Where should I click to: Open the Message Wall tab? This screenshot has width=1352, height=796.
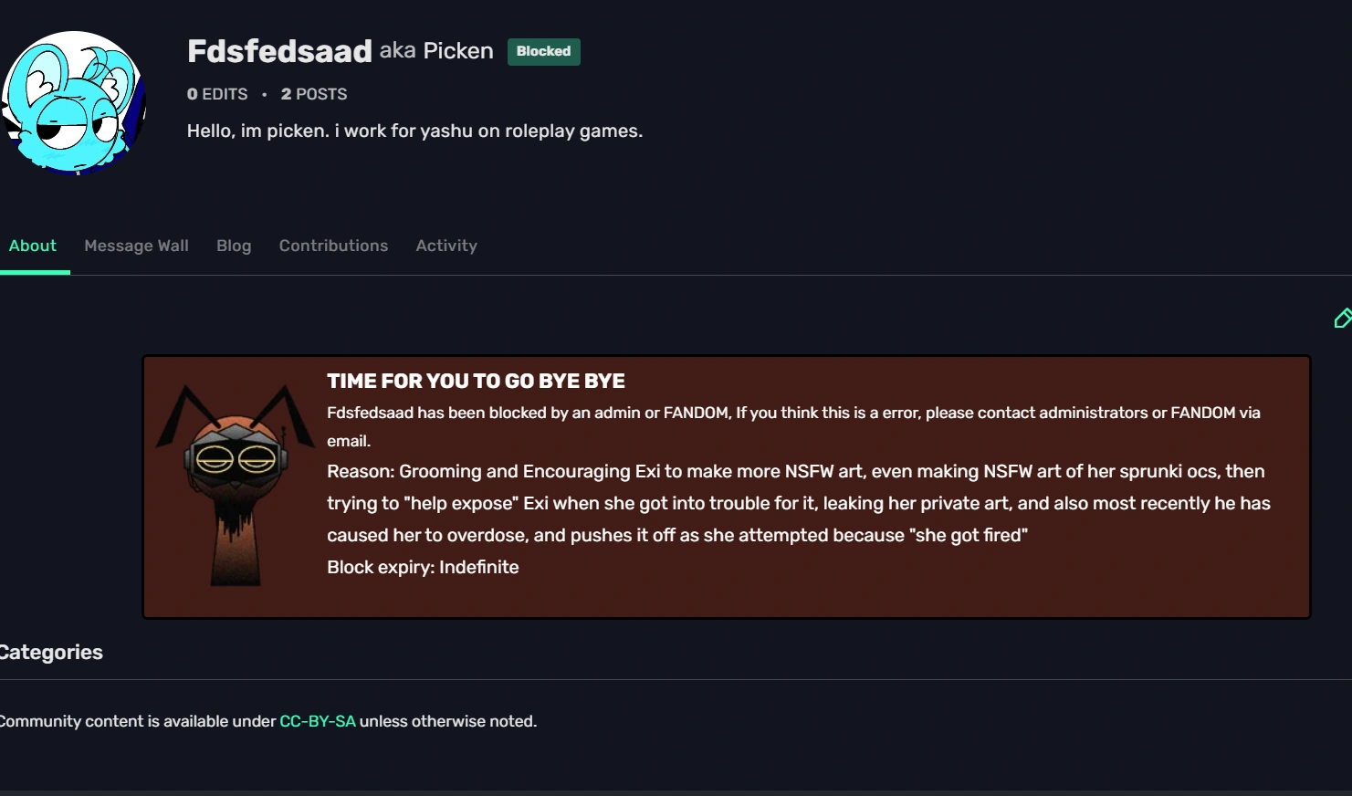pyautogui.click(x=136, y=246)
